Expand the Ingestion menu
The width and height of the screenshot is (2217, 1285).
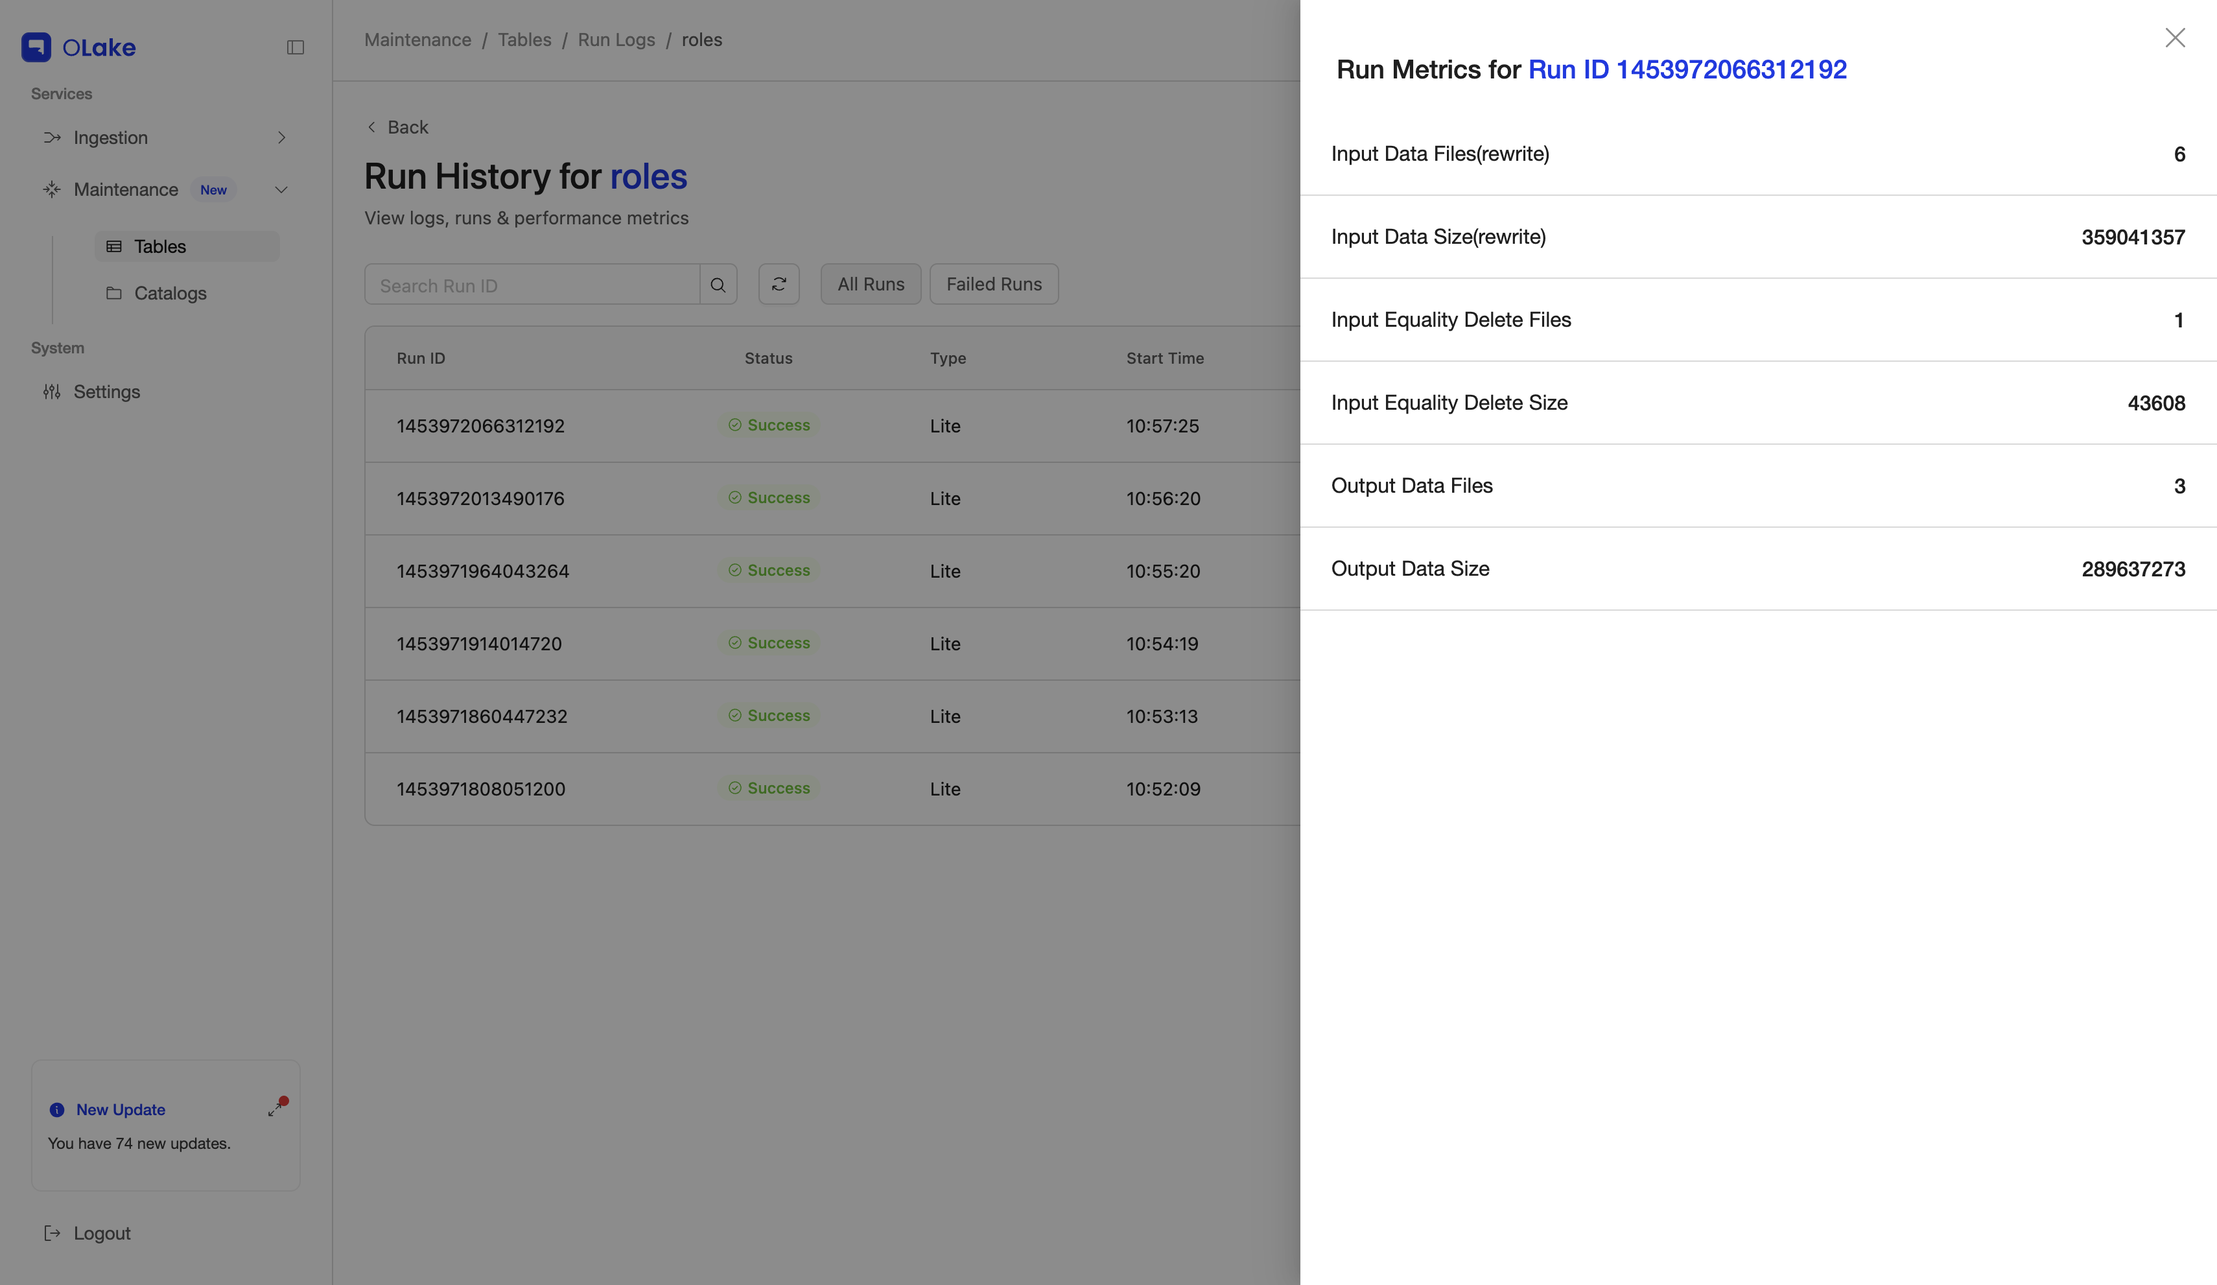(x=281, y=137)
